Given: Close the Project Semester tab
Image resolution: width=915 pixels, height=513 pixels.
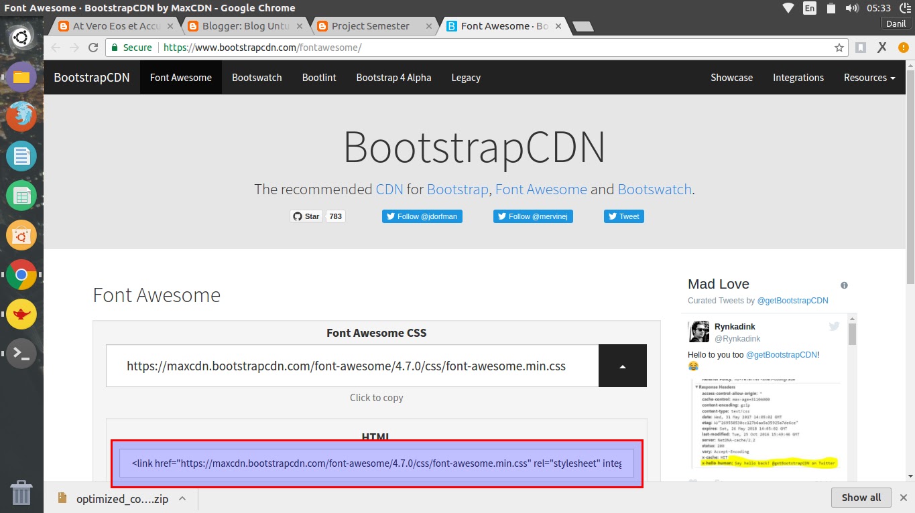Looking at the screenshot, I should coord(428,26).
